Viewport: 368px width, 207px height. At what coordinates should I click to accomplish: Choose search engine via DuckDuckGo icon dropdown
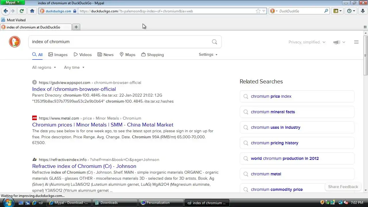(x=273, y=11)
